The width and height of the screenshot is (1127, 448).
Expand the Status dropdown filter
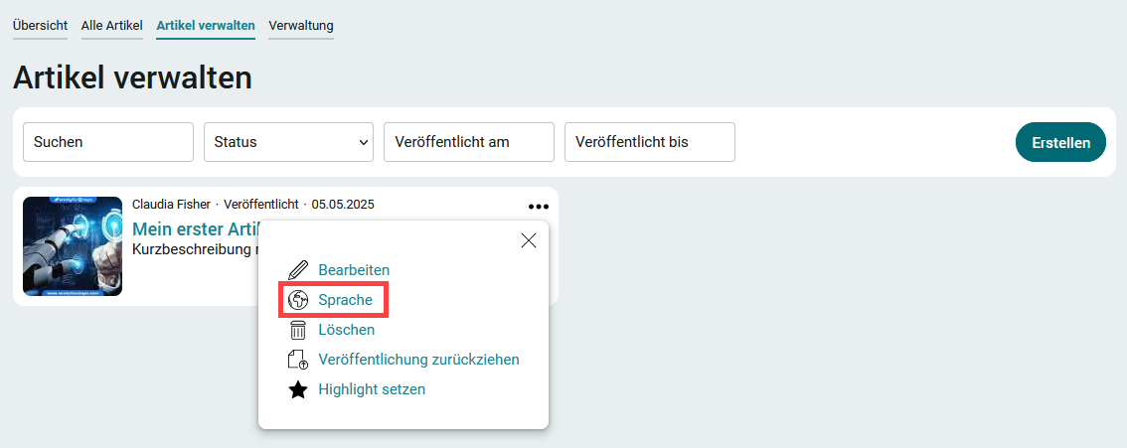[288, 142]
